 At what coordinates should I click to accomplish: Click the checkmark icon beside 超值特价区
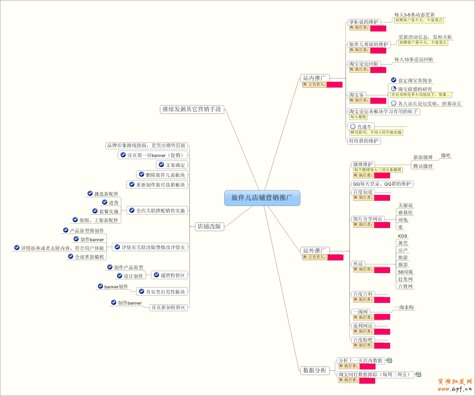tap(156, 275)
